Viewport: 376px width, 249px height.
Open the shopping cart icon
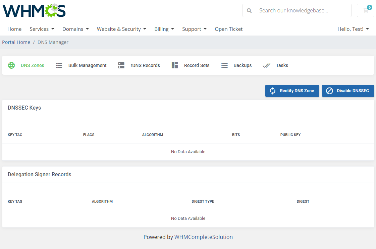[x=366, y=10]
